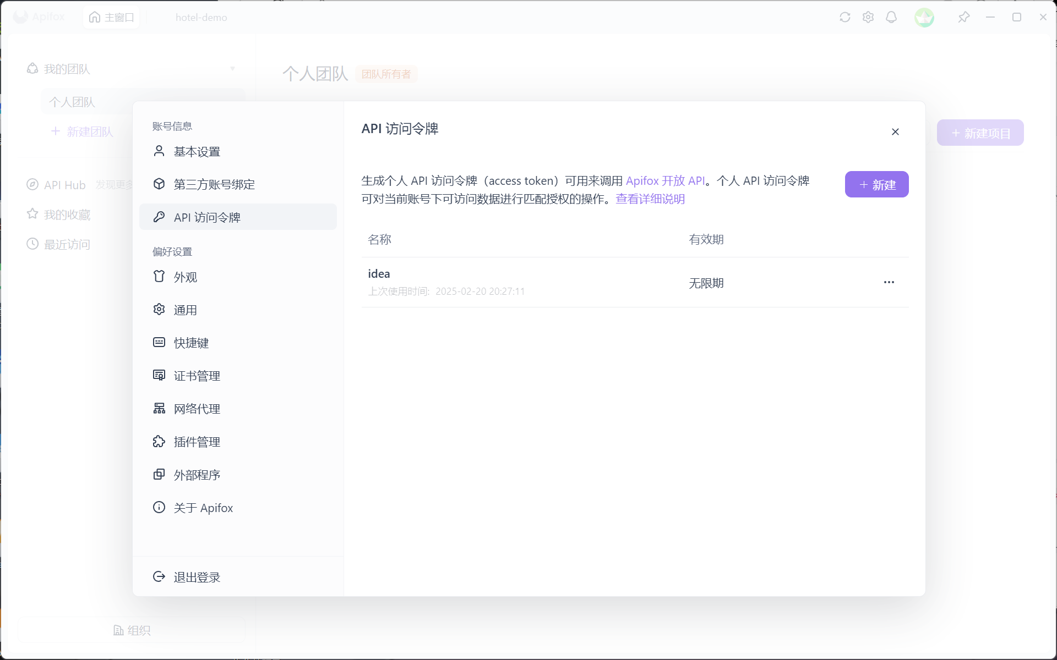Select 第三方账号绑定 menu item
1057x660 pixels.
pyautogui.click(x=214, y=184)
